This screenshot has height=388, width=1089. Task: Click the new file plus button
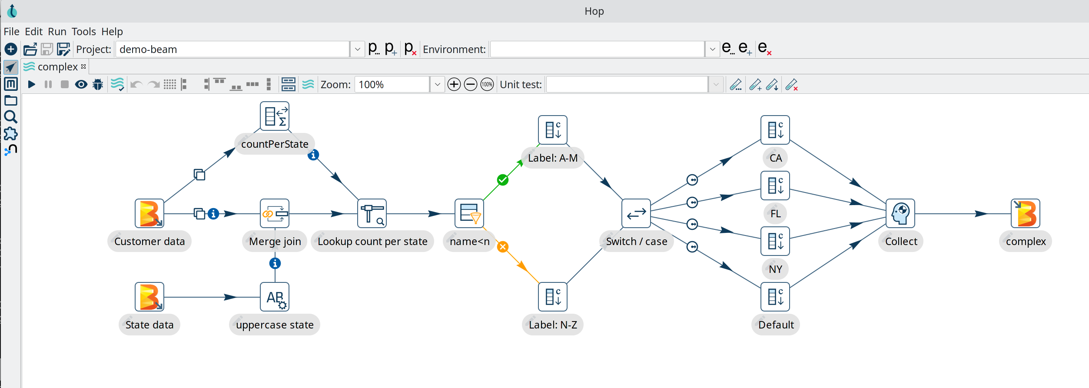click(11, 49)
